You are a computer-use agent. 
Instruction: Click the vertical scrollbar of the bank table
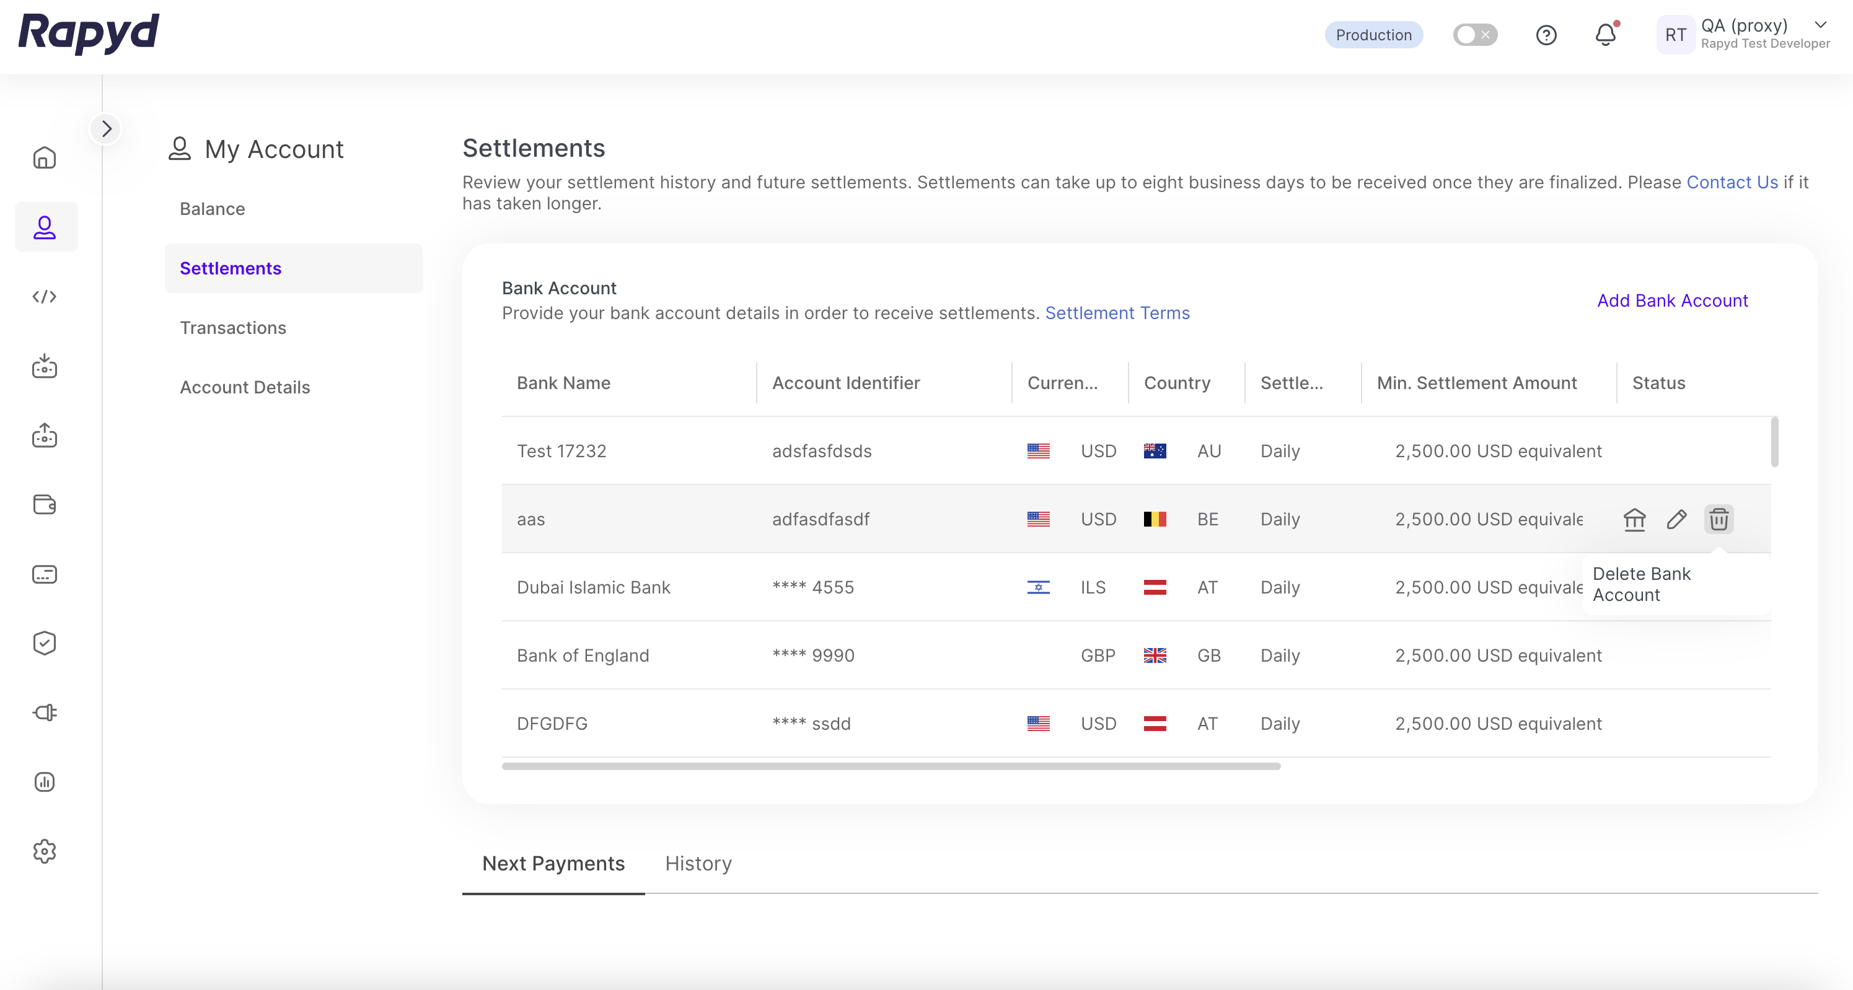[x=1774, y=442]
